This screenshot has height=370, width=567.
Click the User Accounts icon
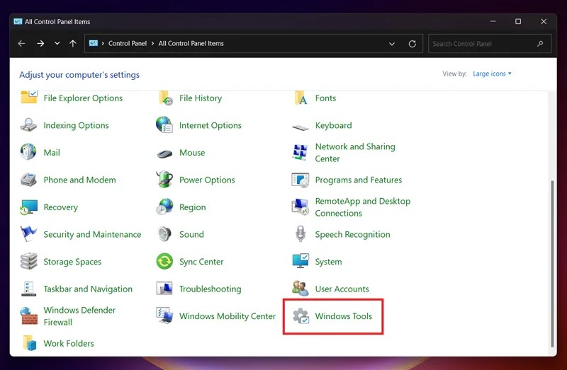click(300, 288)
